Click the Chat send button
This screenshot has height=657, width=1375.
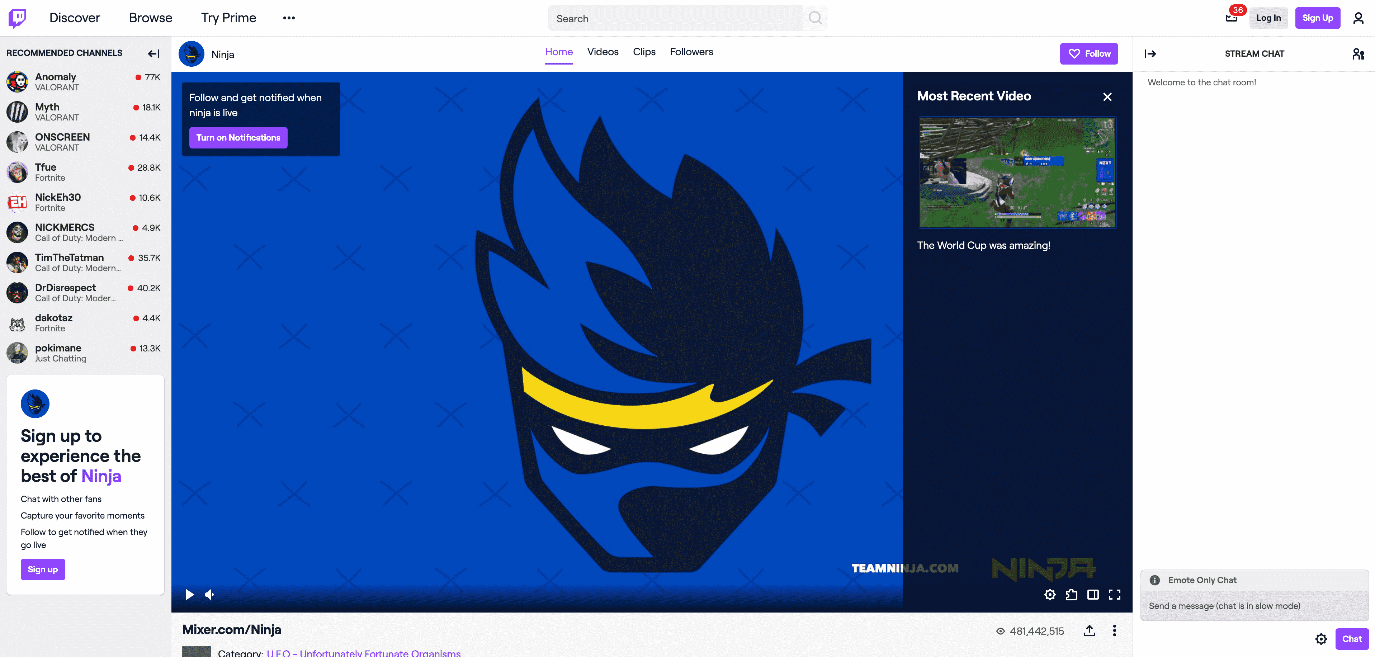[x=1352, y=639]
